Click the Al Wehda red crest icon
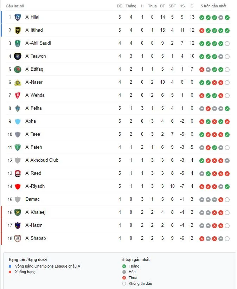This screenshot has width=237, height=289. [x=18, y=95]
